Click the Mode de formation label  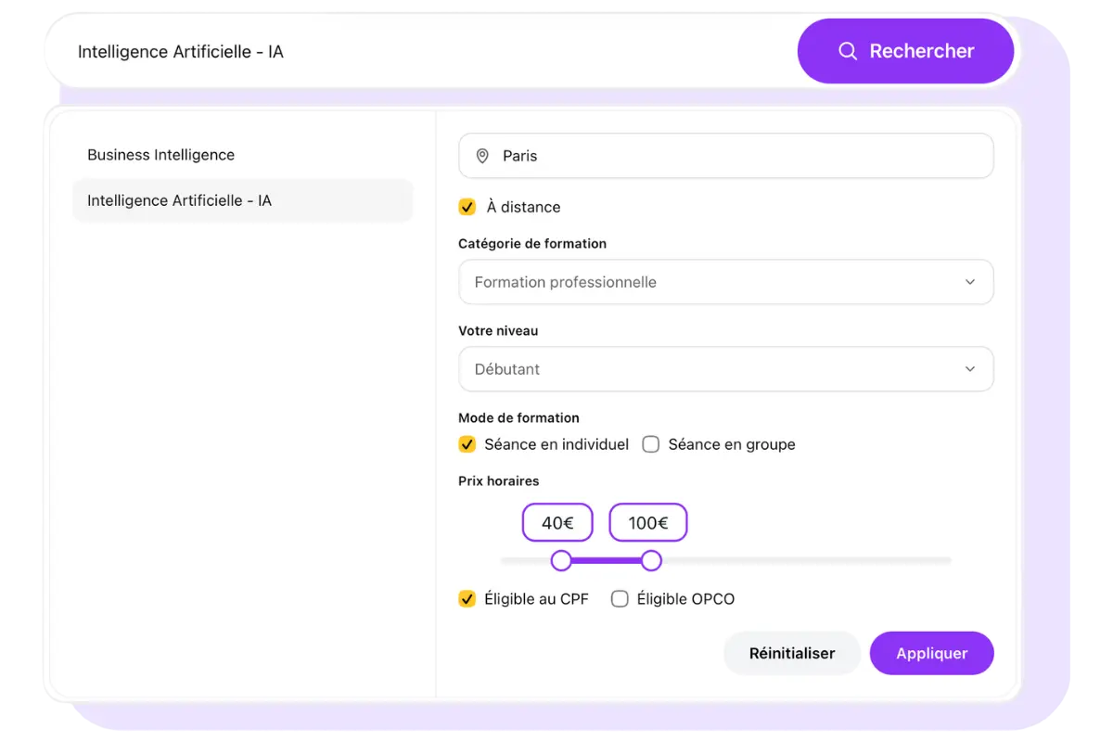coord(518,417)
